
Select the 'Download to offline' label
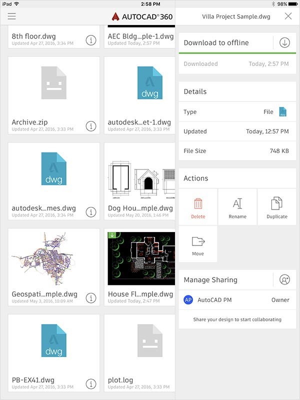(x=216, y=42)
